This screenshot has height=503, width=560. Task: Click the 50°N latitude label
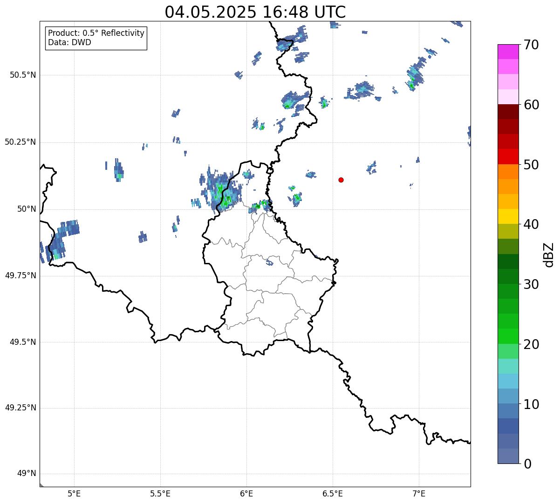click(x=27, y=209)
